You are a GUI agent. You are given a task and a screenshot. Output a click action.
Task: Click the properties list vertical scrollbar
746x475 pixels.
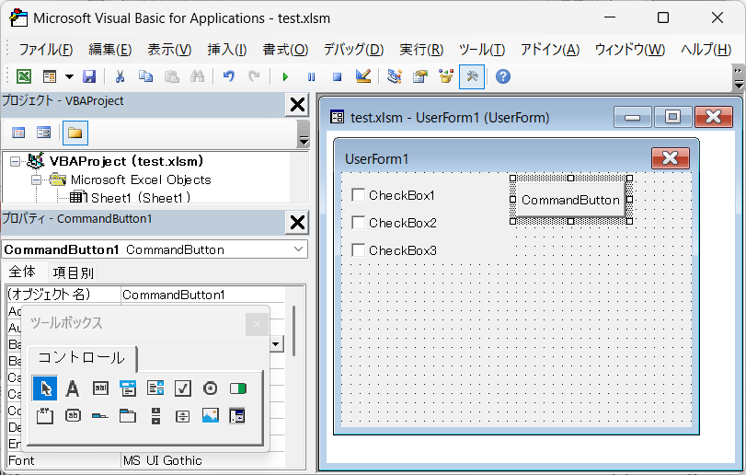293,330
